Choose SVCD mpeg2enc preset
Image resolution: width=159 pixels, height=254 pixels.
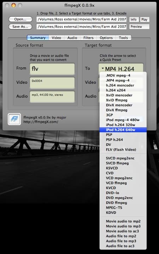point(123,158)
